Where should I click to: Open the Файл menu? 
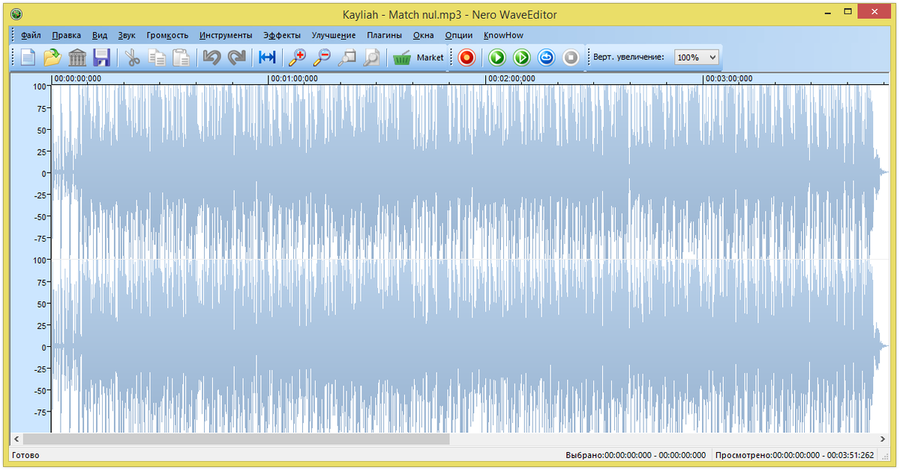31,35
